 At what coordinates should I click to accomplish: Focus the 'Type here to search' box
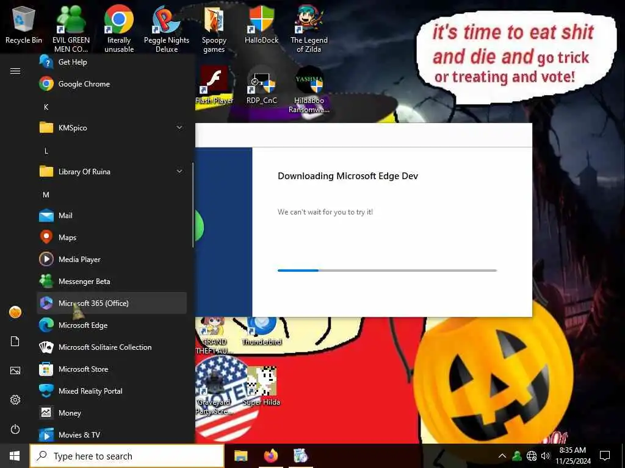[x=127, y=456]
